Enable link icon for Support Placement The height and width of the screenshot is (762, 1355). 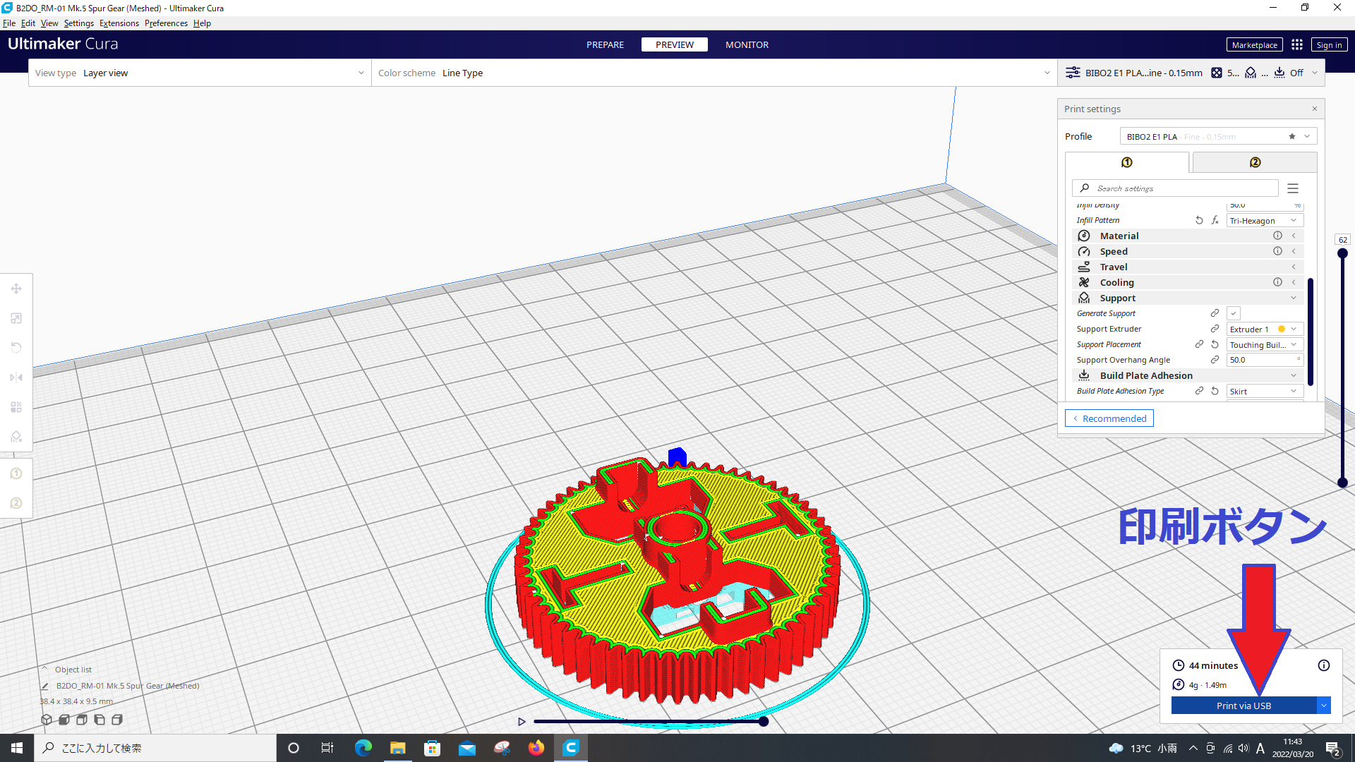point(1198,344)
